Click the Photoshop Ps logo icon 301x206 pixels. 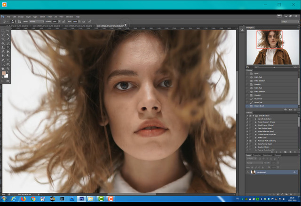[3, 16]
